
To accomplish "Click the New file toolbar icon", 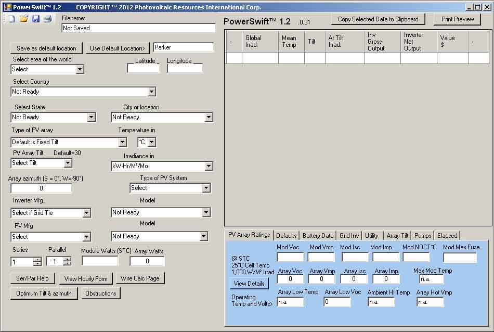I will [11, 19].
